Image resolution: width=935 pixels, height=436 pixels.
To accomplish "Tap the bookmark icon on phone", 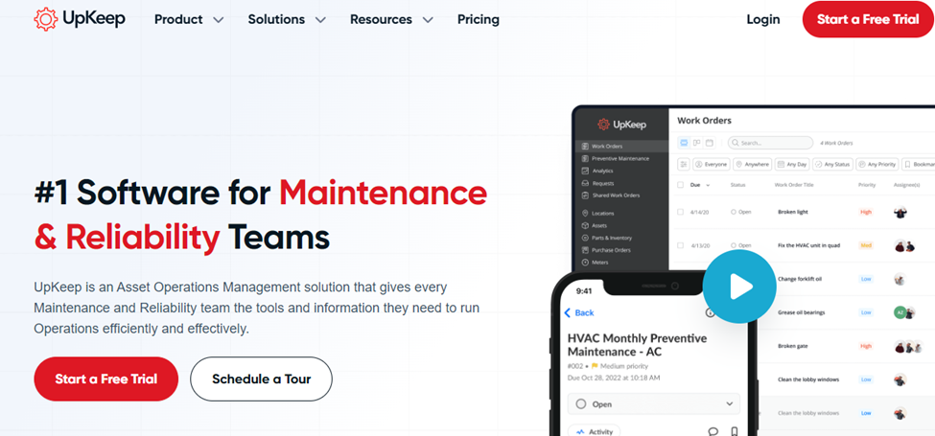I will [735, 431].
